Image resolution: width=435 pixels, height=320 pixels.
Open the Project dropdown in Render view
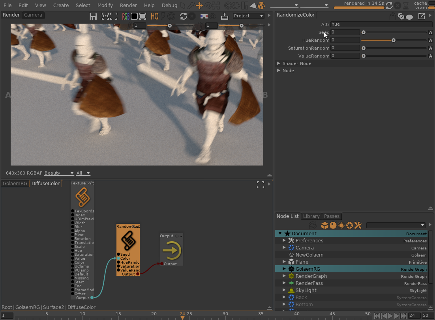click(x=248, y=16)
